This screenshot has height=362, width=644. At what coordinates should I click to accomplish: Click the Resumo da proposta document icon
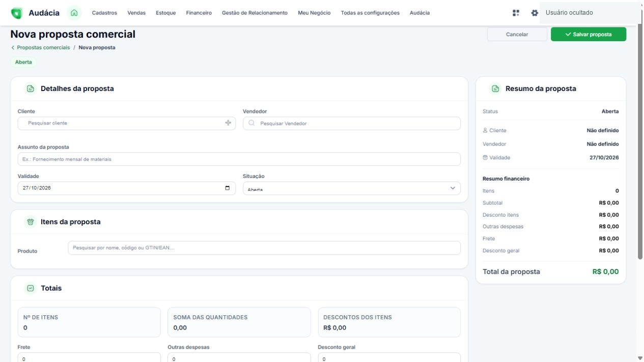pos(495,88)
